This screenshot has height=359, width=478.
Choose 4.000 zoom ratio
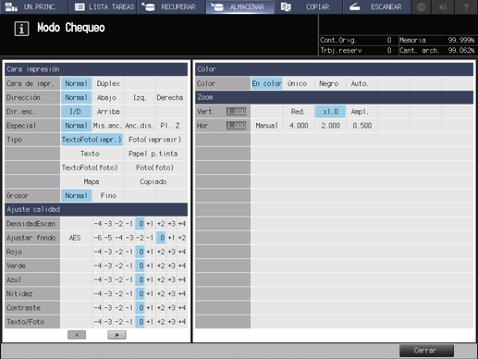click(299, 126)
